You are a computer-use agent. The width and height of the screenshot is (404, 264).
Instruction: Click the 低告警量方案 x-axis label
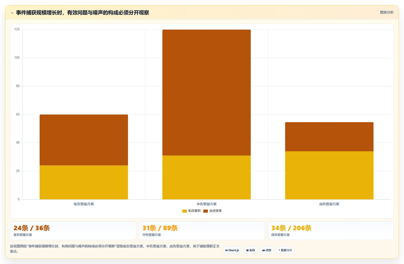pos(84,204)
